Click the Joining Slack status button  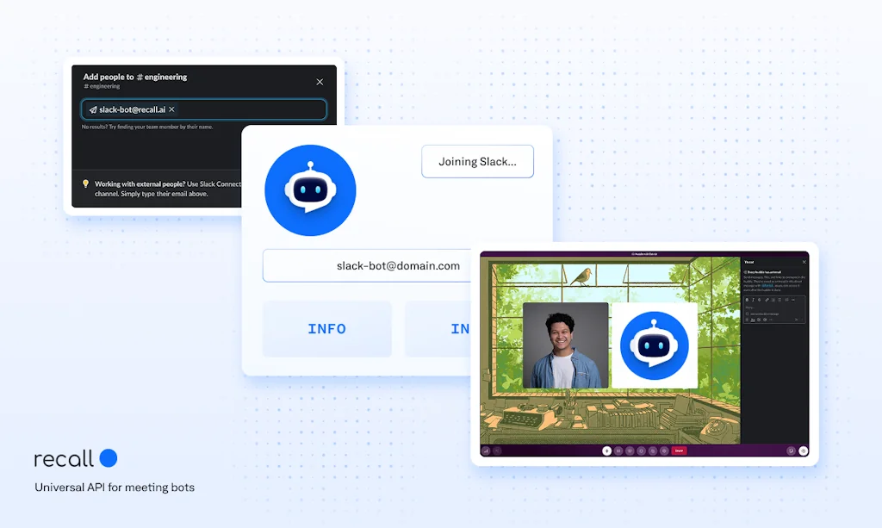pyautogui.click(x=477, y=161)
